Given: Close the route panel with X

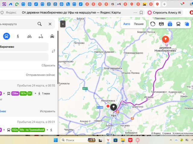Looking at the screenshot, I should click(50, 24).
